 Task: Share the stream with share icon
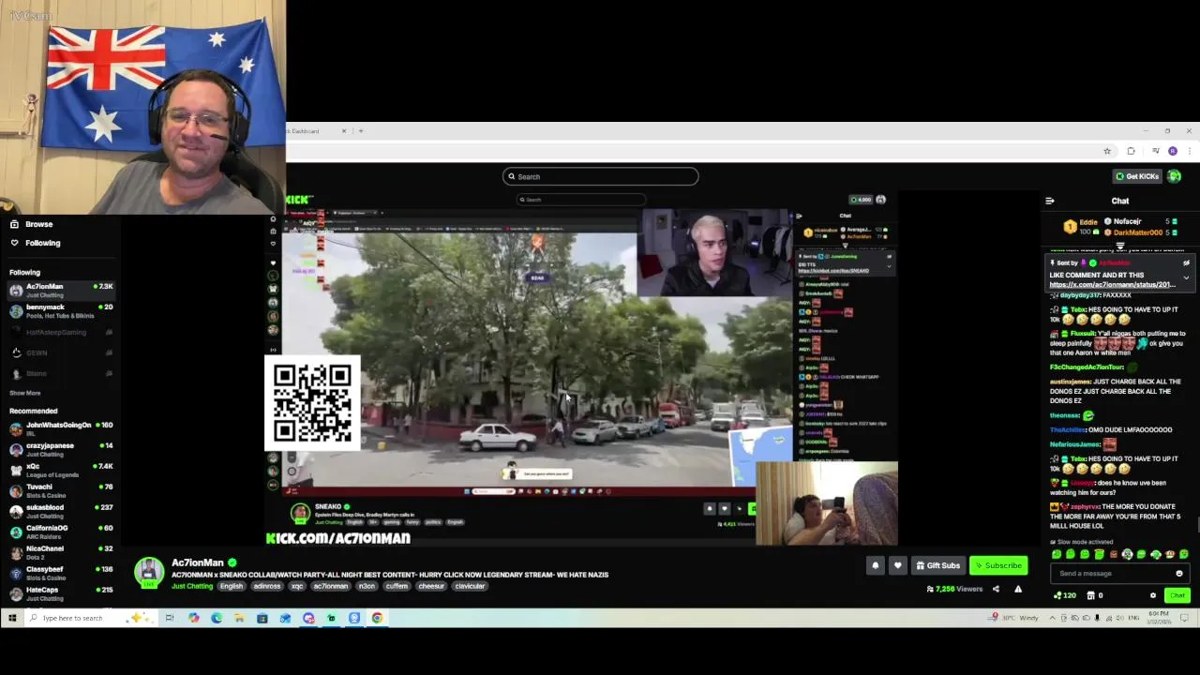[x=996, y=590]
